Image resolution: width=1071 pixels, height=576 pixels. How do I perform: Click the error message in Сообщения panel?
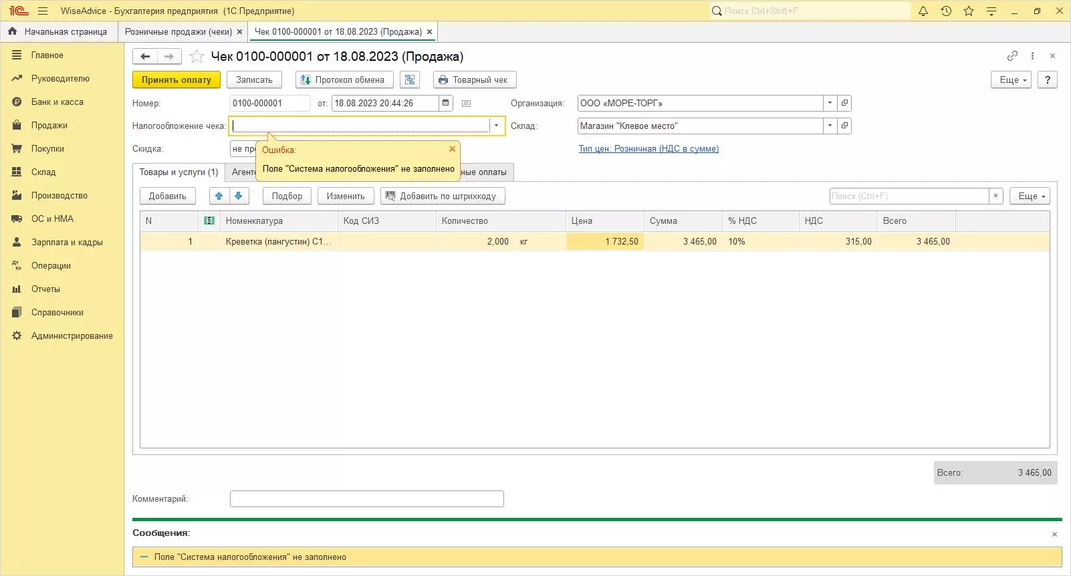click(x=597, y=557)
